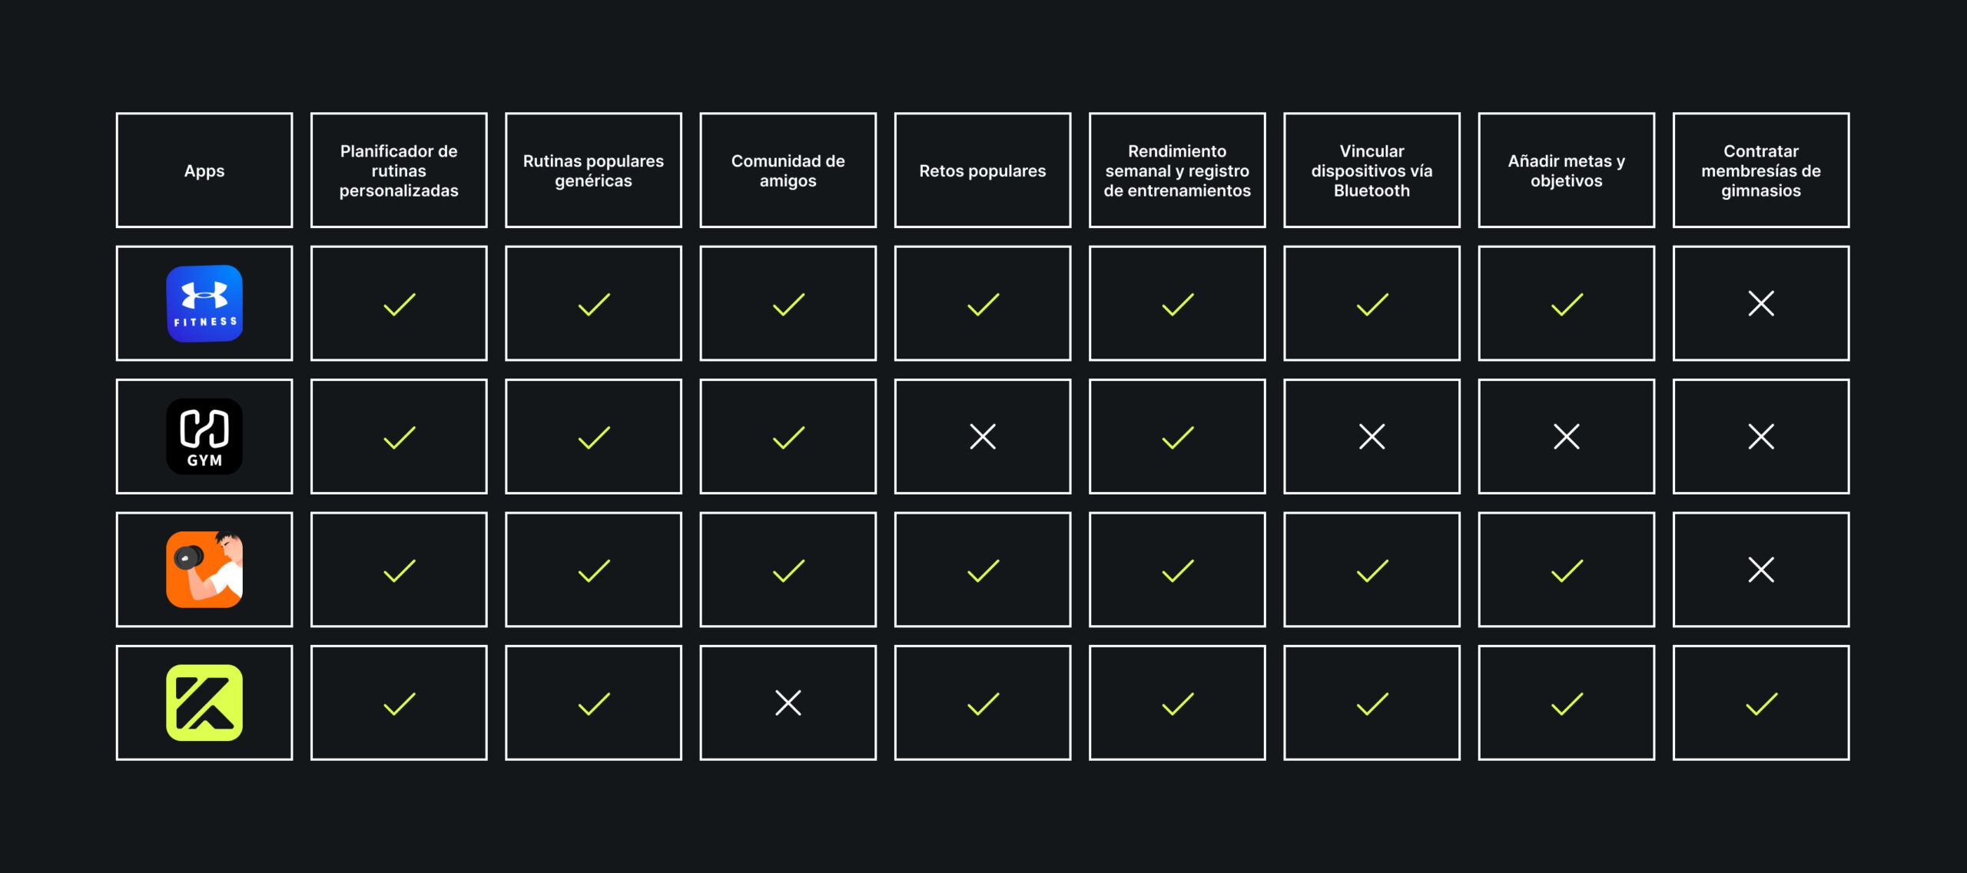Click the Contratar membresías de gimnasios header
1967x873 pixels.
[x=1760, y=170]
